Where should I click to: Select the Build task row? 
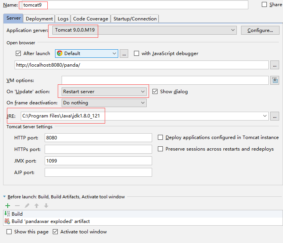pyautogui.click(x=143, y=214)
